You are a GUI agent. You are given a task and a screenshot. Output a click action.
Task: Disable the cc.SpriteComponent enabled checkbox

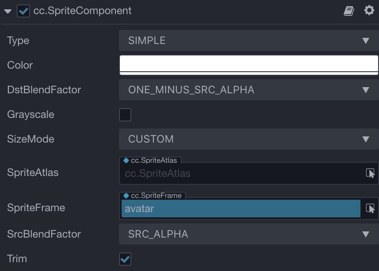coord(23,11)
